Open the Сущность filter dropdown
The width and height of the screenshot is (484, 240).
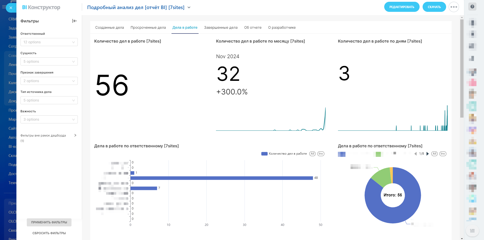(49, 61)
